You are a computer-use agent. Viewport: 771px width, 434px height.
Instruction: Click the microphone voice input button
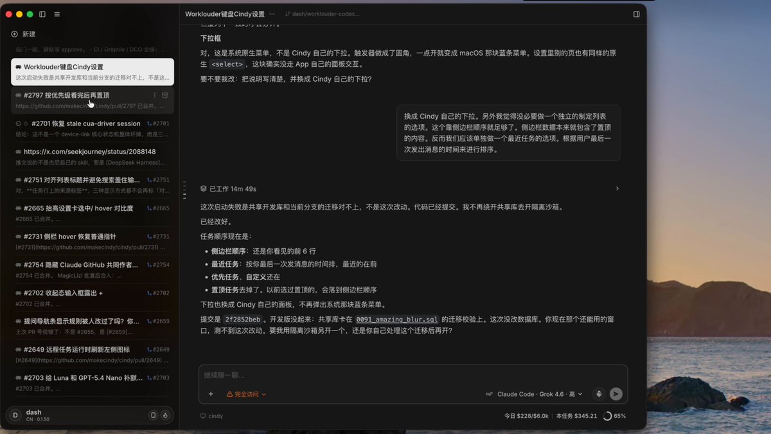pyautogui.click(x=599, y=394)
